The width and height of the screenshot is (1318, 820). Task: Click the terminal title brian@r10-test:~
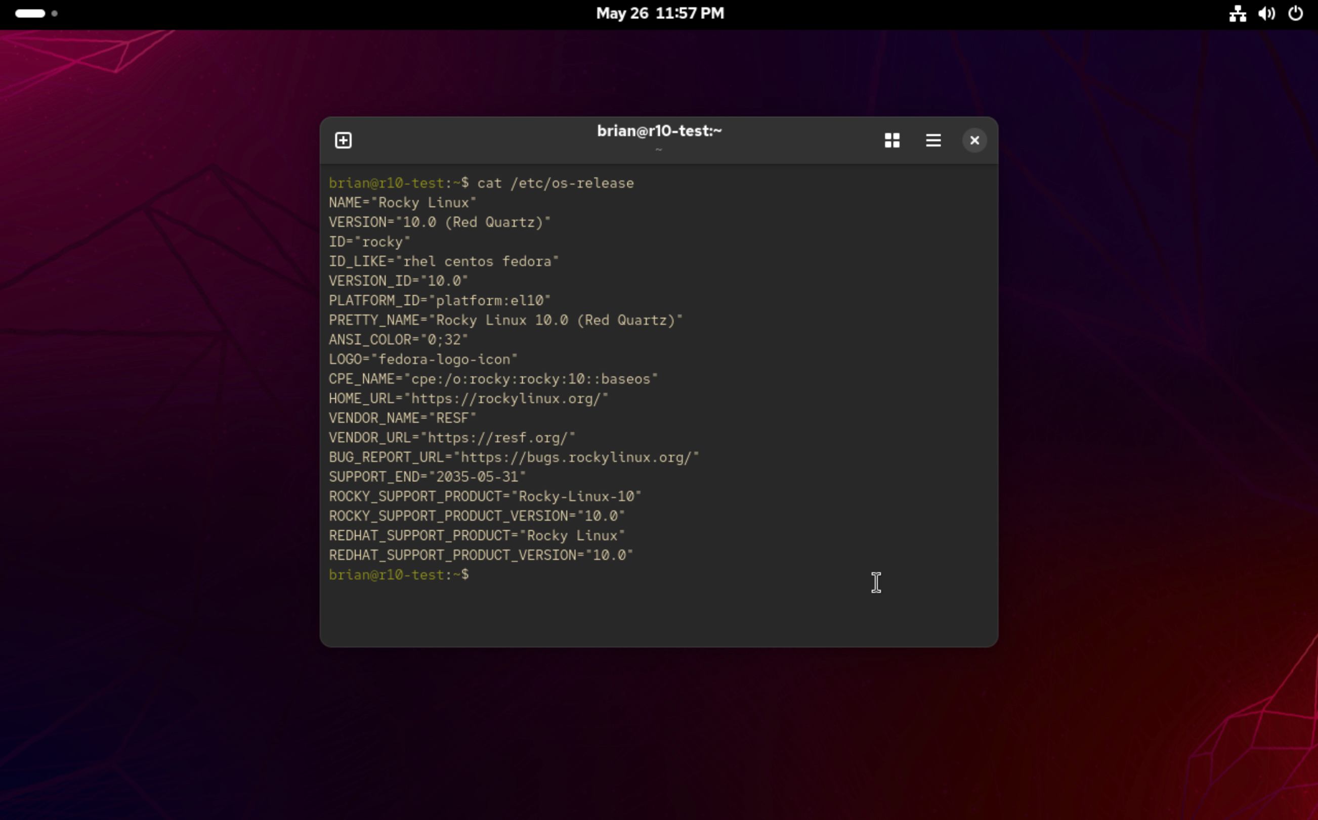click(659, 131)
